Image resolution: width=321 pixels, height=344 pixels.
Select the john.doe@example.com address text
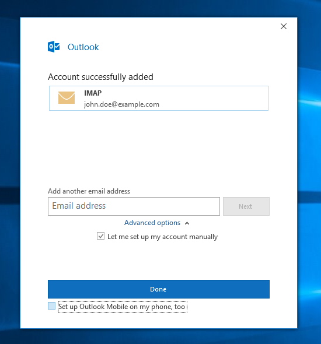(121, 104)
